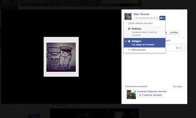Open Fernando Bejarano Sanchez profile link
The height and width of the screenshot is (118, 196).
pos(152,91)
